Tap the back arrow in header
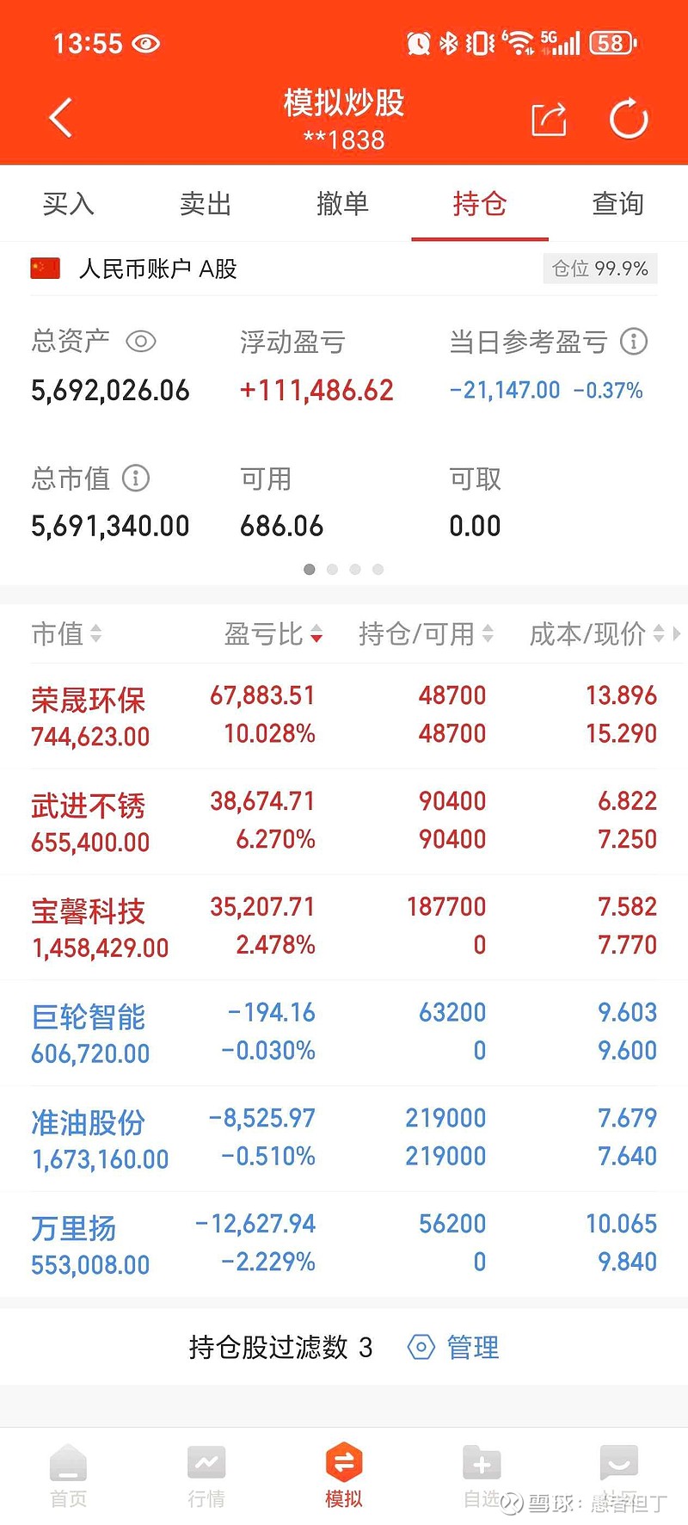This screenshot has height=1525, width=688. pos(60,118)
